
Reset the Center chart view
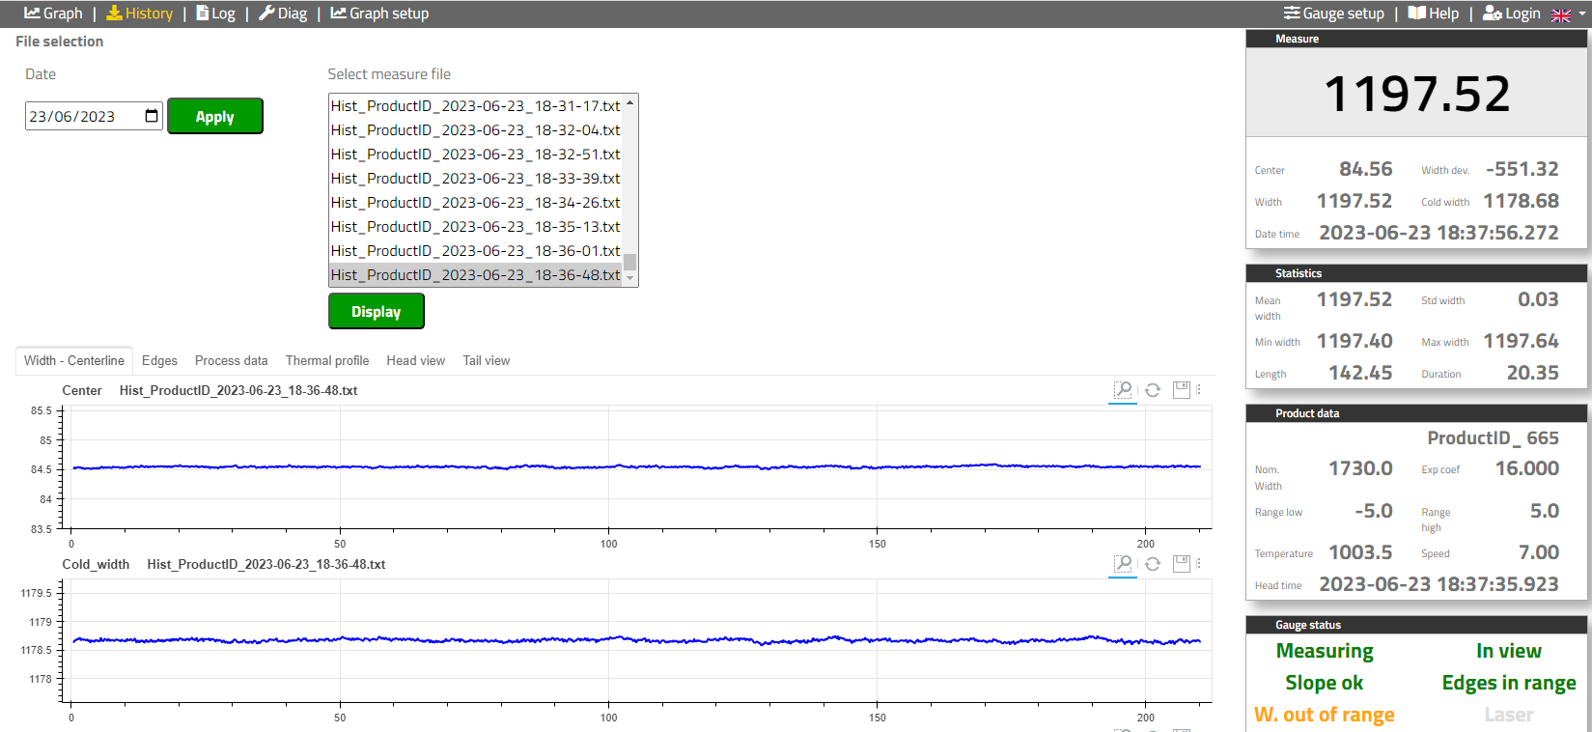[x=1153, y=390]
